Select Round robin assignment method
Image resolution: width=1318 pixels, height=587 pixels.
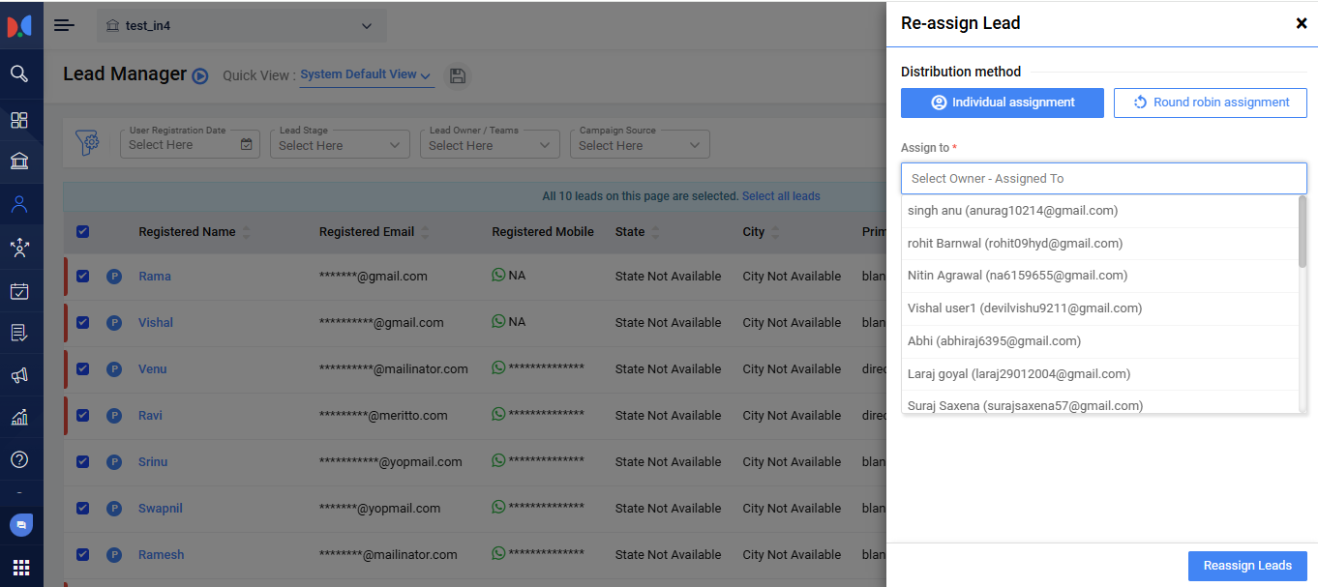pos(1210,103)
